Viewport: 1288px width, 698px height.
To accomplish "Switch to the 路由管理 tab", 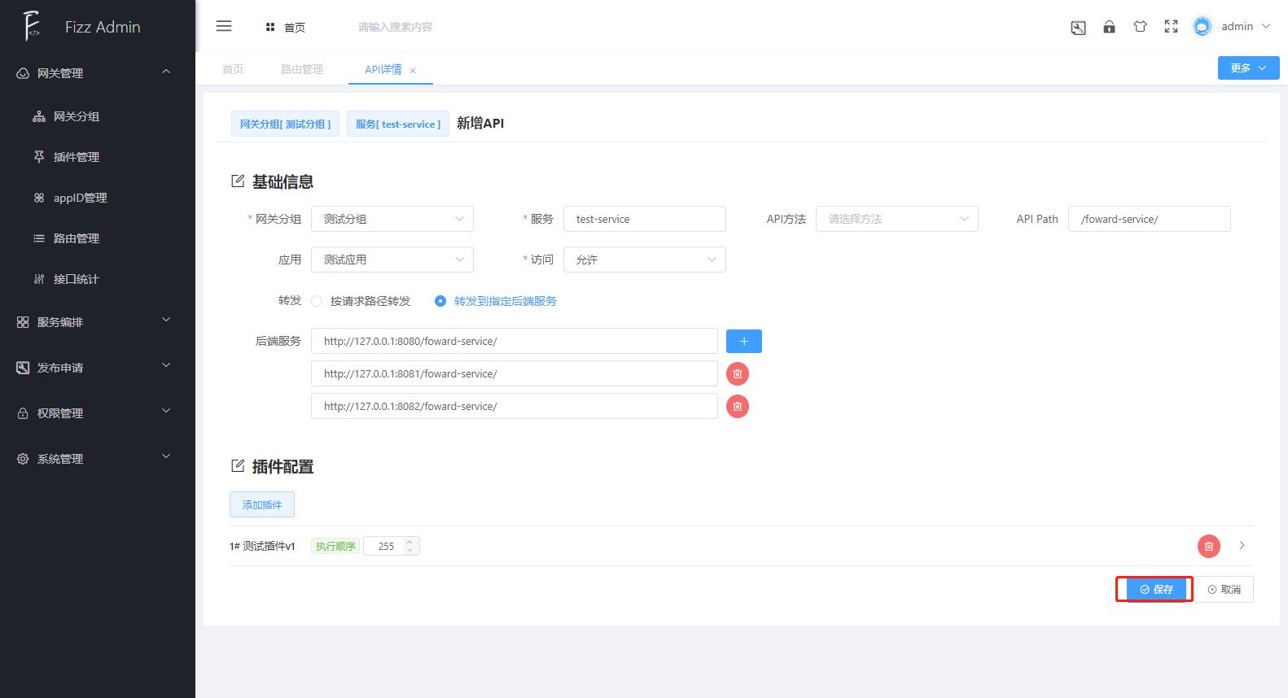I will 302,69.
